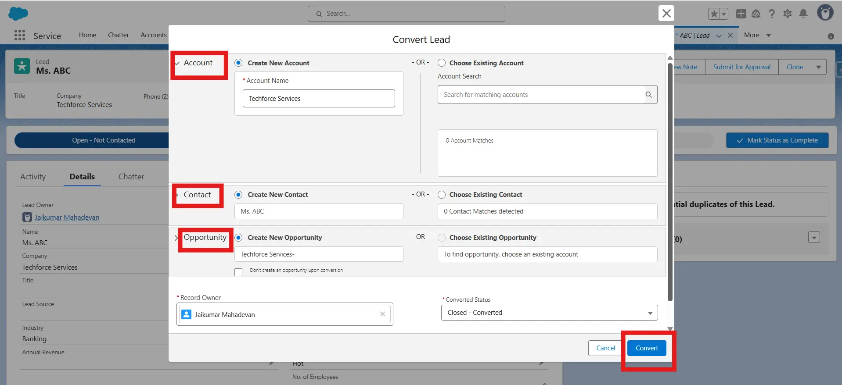The image size is (842, 385).
Task: Click the Record Owner user icon
Action: (186, 314)
